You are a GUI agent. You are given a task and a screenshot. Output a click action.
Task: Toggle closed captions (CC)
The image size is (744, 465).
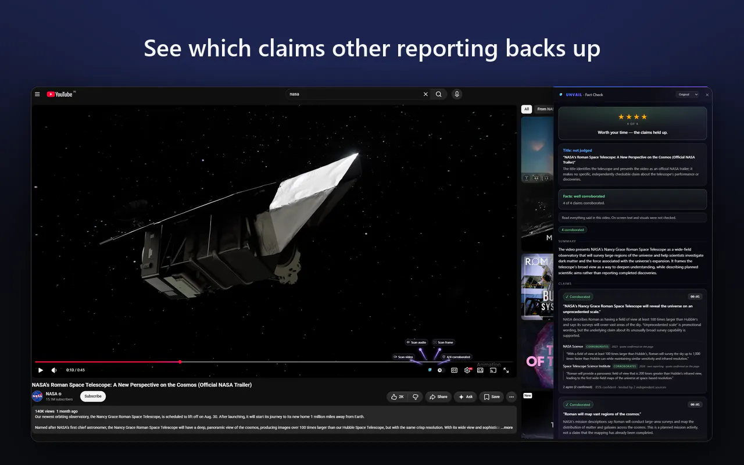pyautogui.click(x=455, y=370)
